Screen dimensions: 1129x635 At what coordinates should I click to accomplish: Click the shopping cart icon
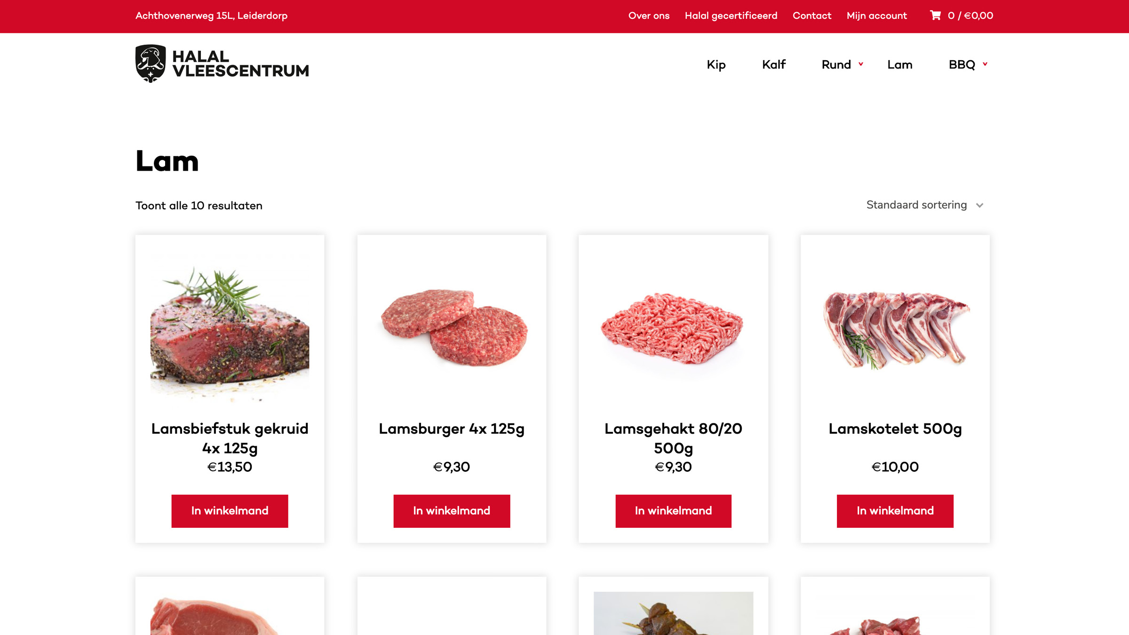[x=935, y=16]
